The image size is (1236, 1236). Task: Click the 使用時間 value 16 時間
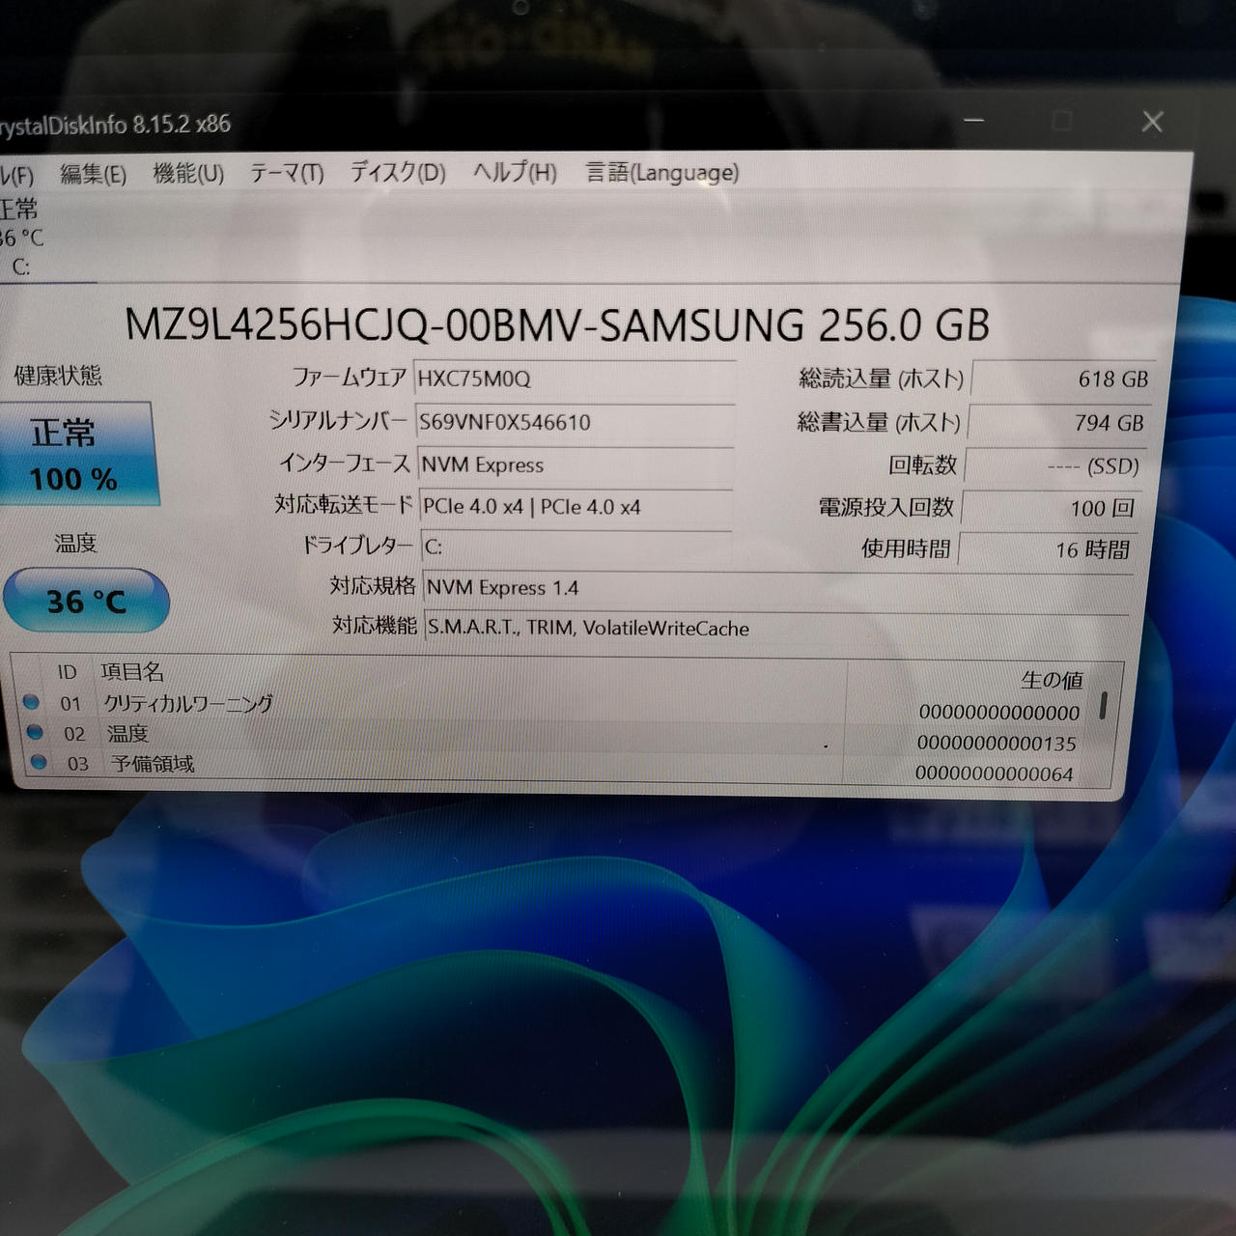click(x=1049, y=549)
